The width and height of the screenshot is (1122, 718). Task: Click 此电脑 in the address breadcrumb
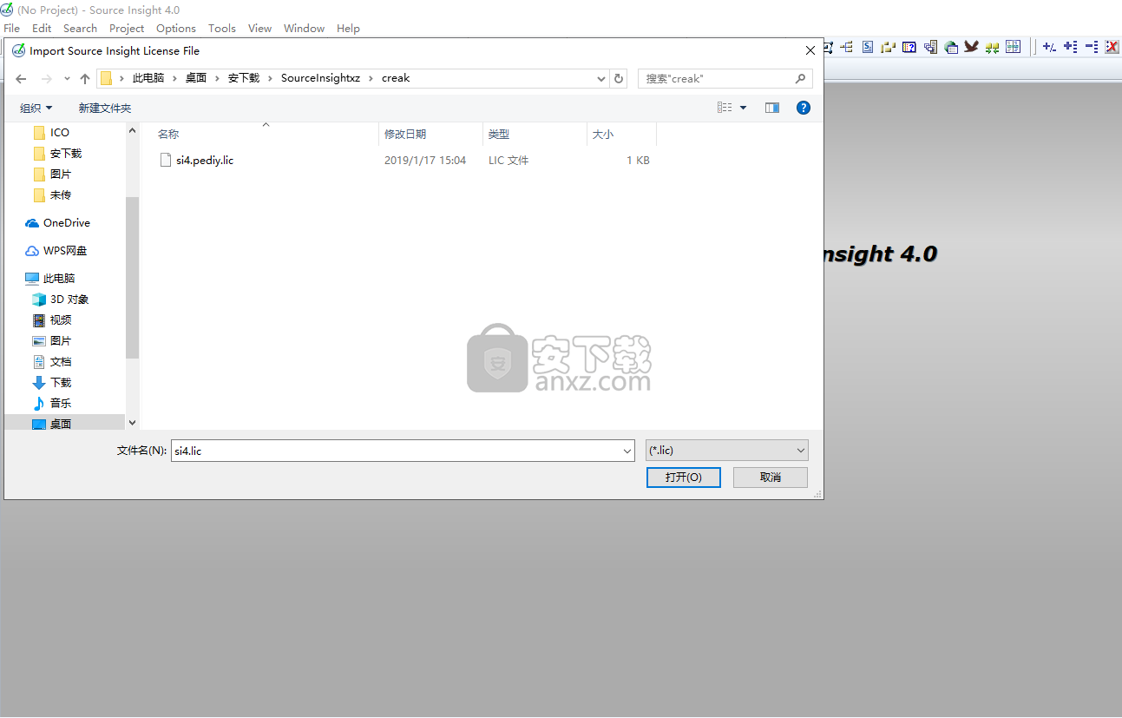[148, 78]
